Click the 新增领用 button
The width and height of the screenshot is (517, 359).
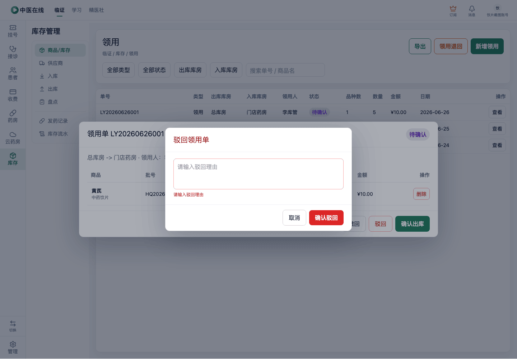487,46
